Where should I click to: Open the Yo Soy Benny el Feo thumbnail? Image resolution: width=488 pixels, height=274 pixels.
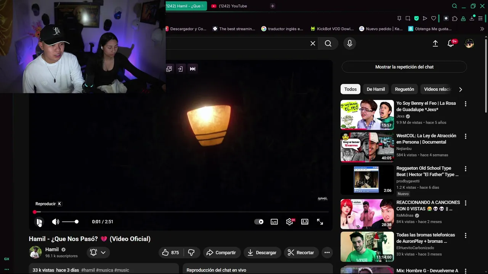pos(367,115)
